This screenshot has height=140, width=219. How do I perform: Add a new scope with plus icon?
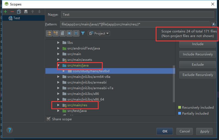click(5, 12)
